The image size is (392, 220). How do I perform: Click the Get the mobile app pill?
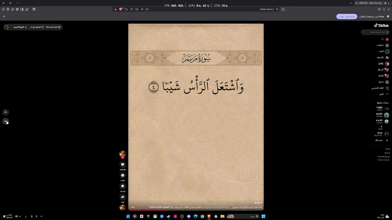click(x=36, y=27)
